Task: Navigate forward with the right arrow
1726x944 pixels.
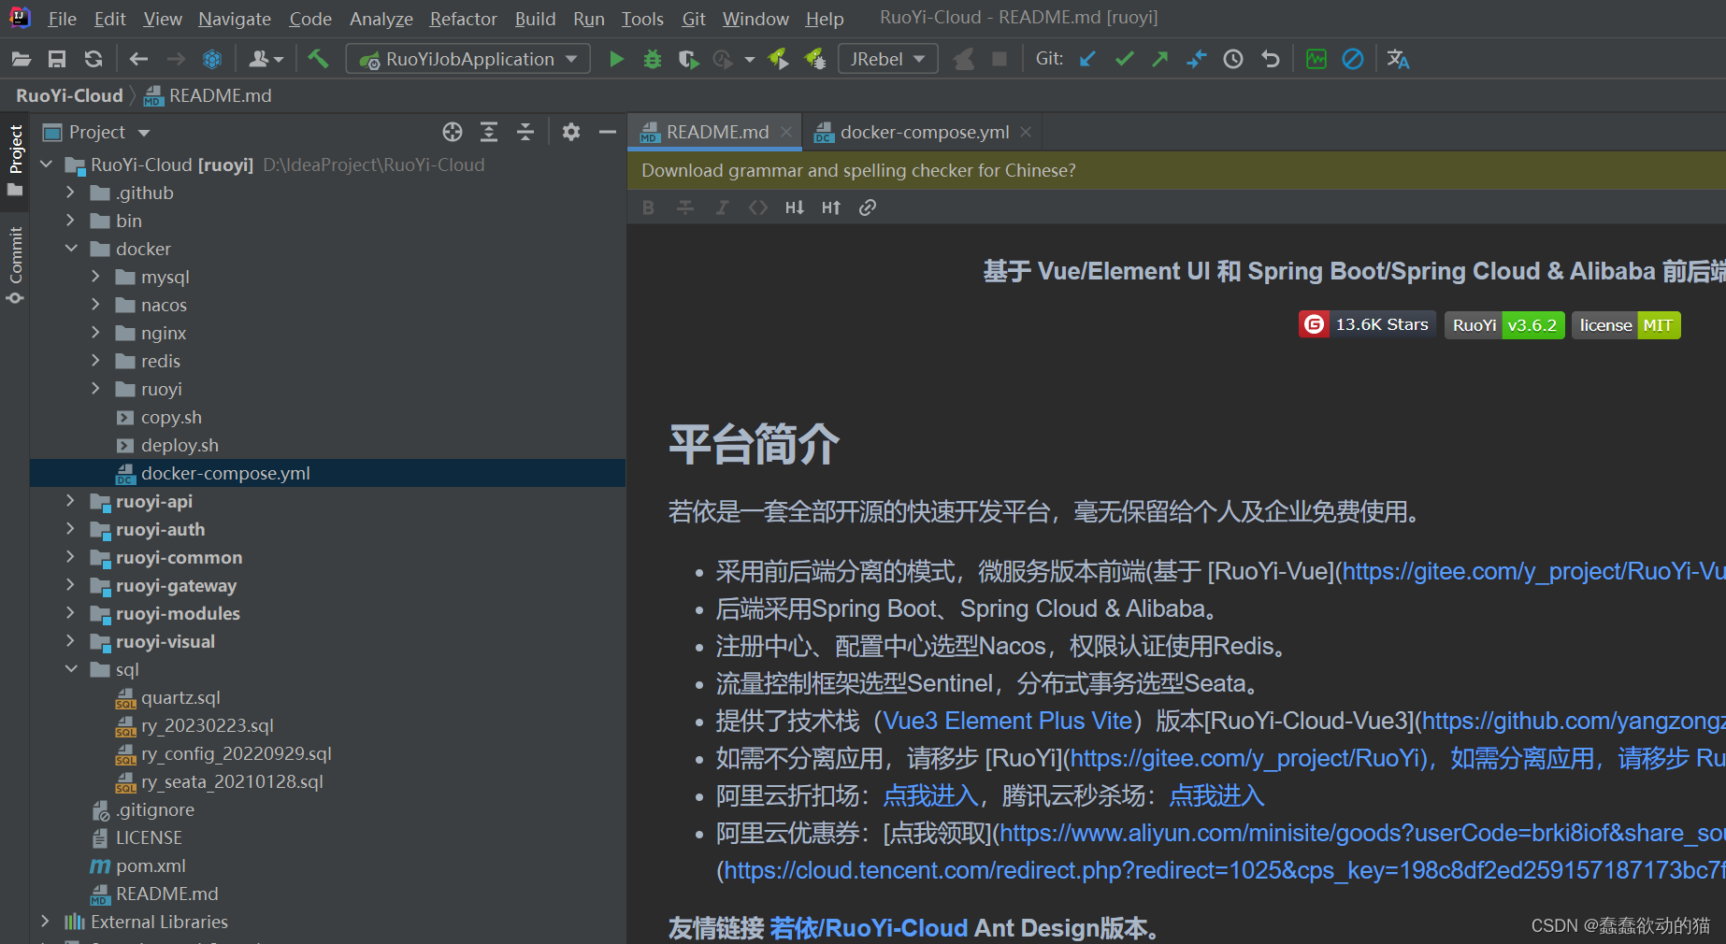Action: (176, 59)
